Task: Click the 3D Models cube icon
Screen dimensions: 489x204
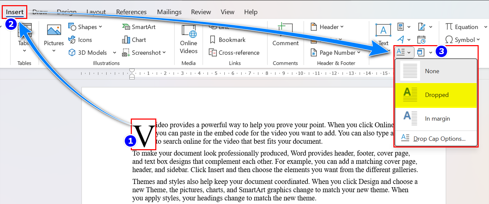Action: point(72,53)
